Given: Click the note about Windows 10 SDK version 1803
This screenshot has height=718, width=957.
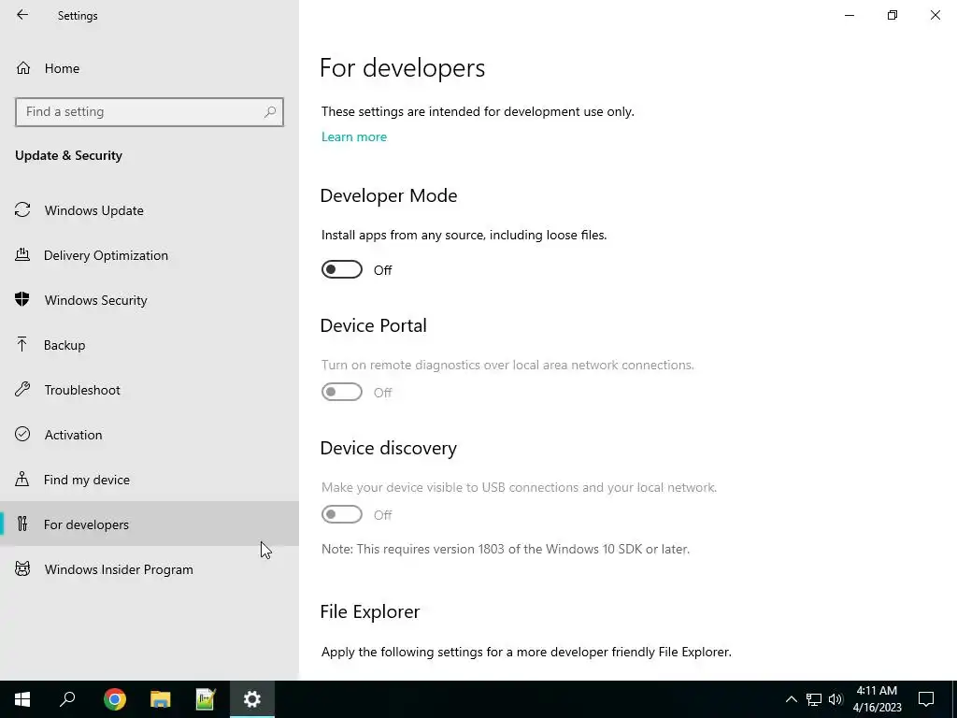Looking at the screenshot, I should [506, 549].
